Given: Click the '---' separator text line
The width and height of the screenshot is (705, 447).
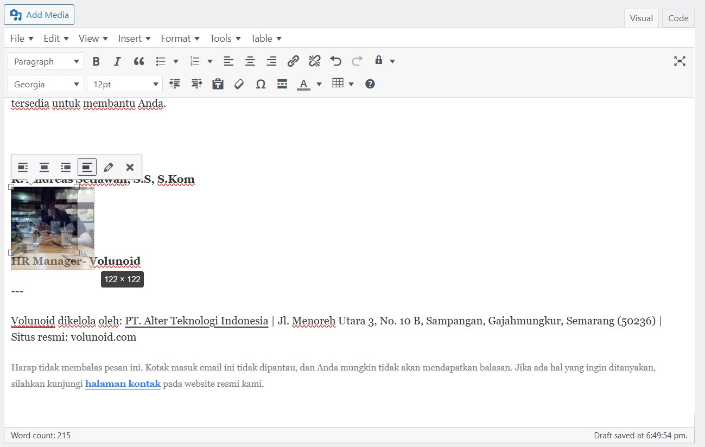Looking at the screenshot, I should coord(17,292).
